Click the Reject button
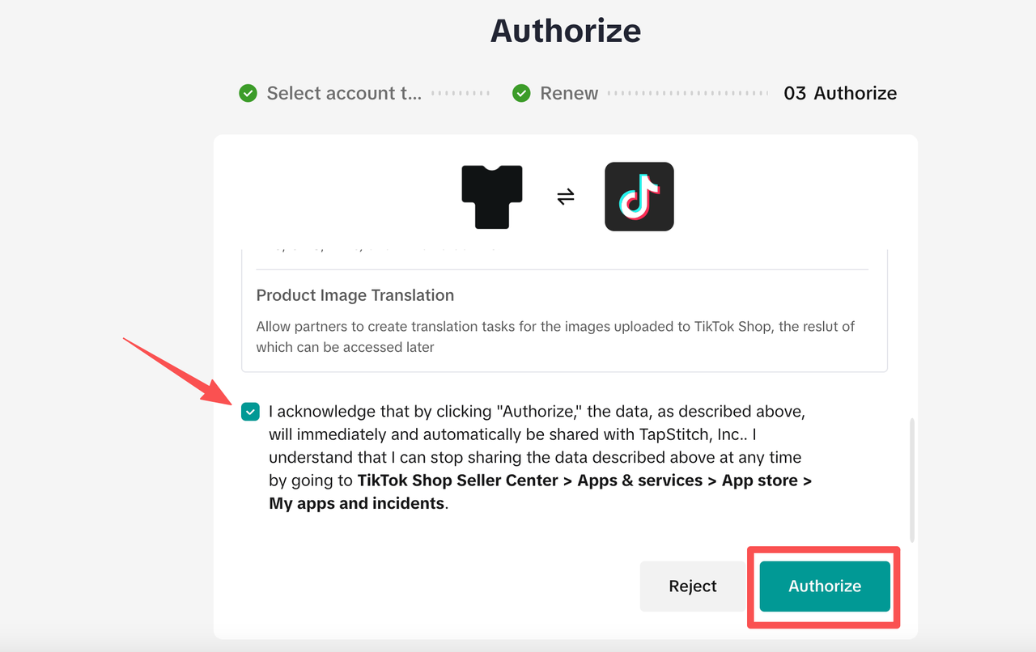Screen dimensions: 1036x652 coord(693,586)
